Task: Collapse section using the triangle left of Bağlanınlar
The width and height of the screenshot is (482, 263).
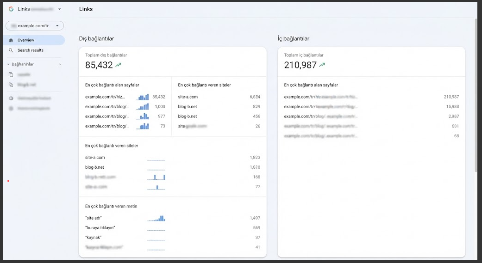Action: coord(8,64)
